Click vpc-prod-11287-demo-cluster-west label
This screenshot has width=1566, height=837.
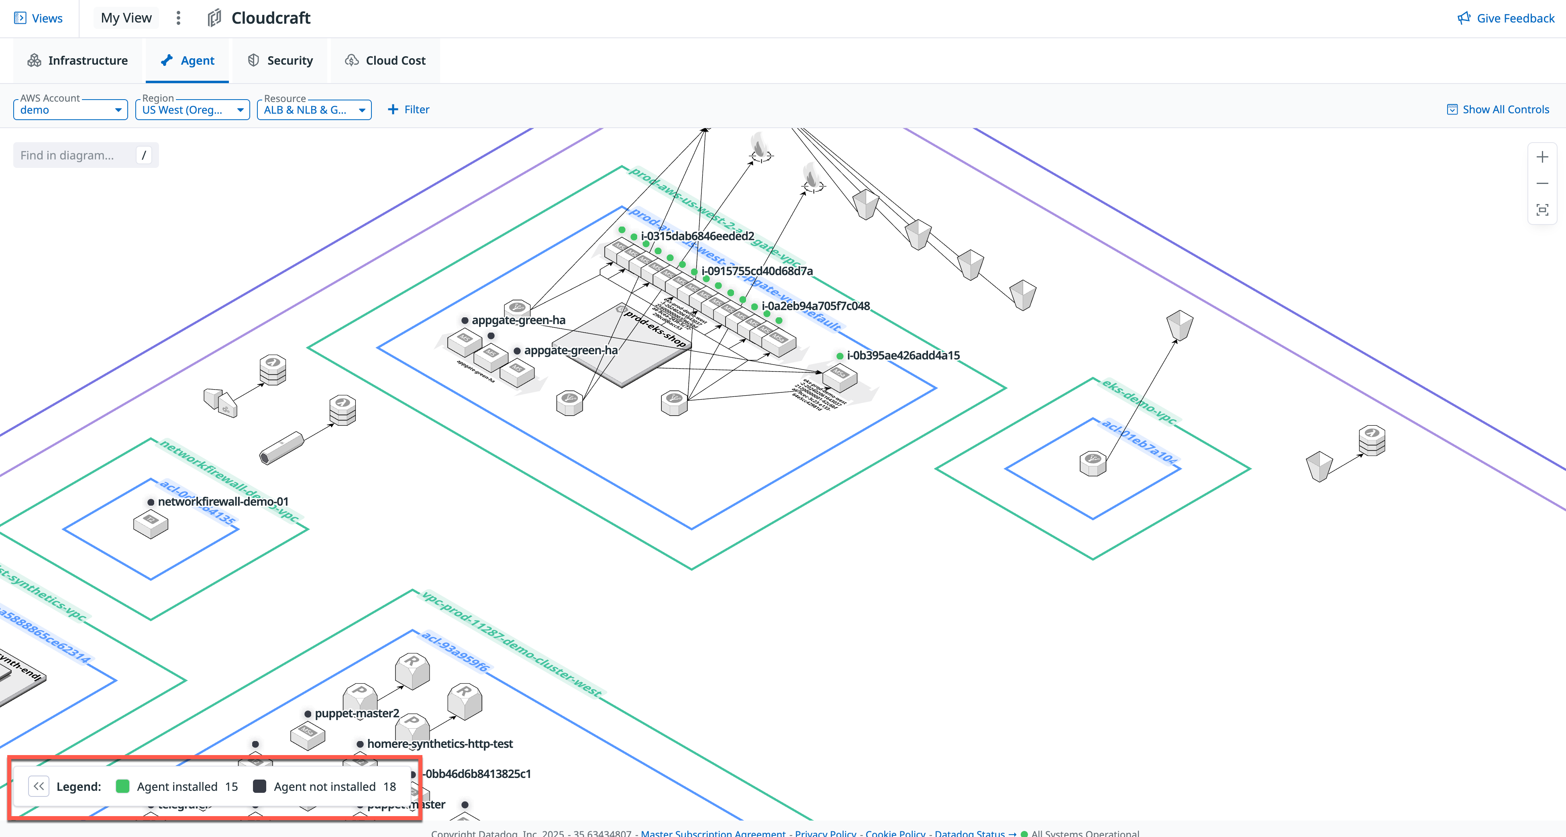(512, 644)
